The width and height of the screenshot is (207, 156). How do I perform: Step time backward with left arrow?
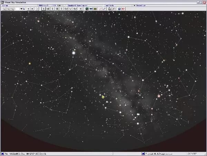28,9
